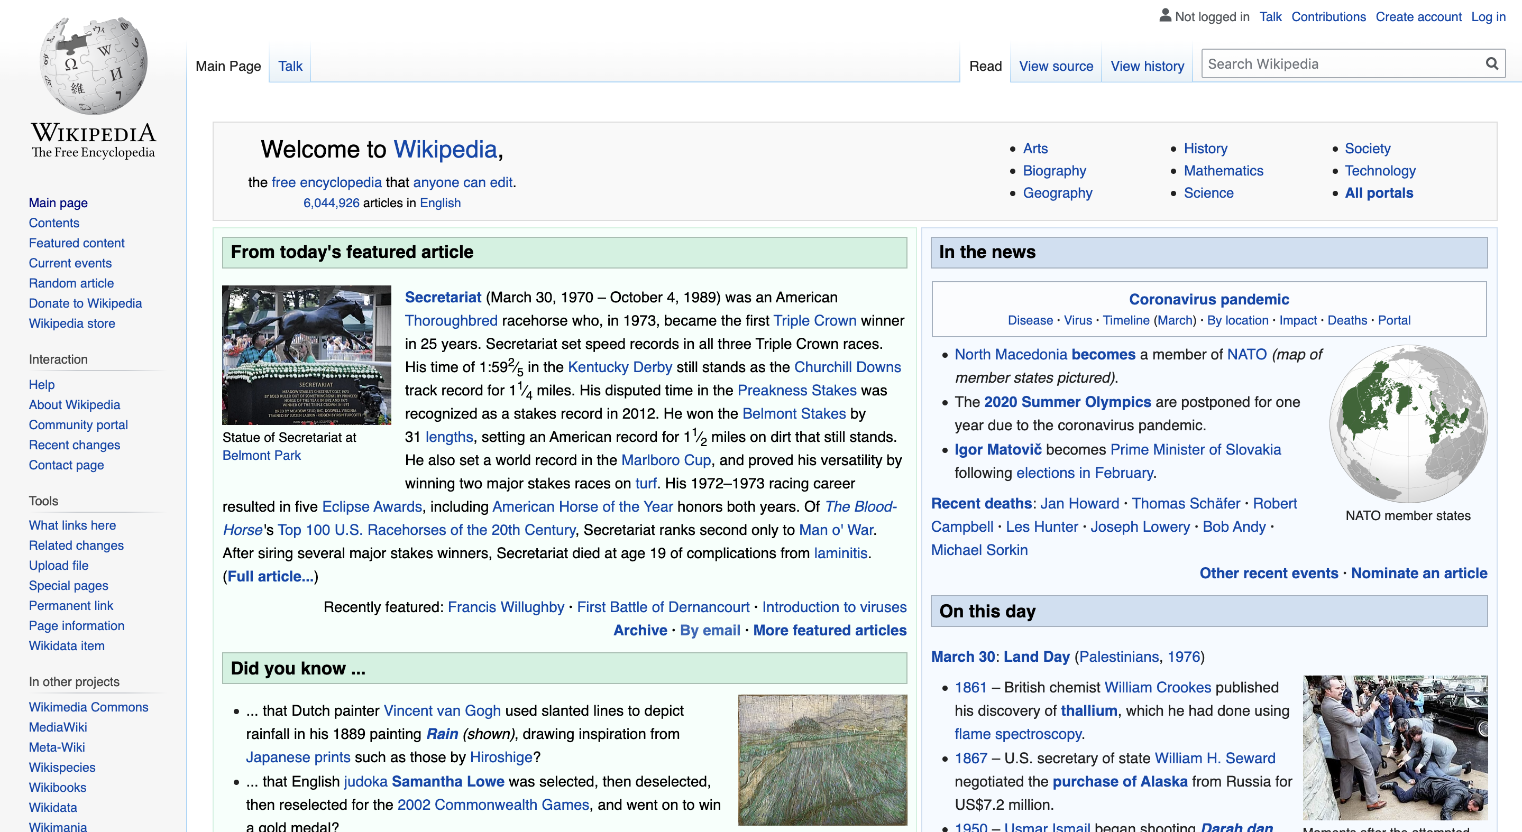1522x832 pixels.
Task: Click Wikimedia Commons in other projects
Action: (x=89, y=707)
